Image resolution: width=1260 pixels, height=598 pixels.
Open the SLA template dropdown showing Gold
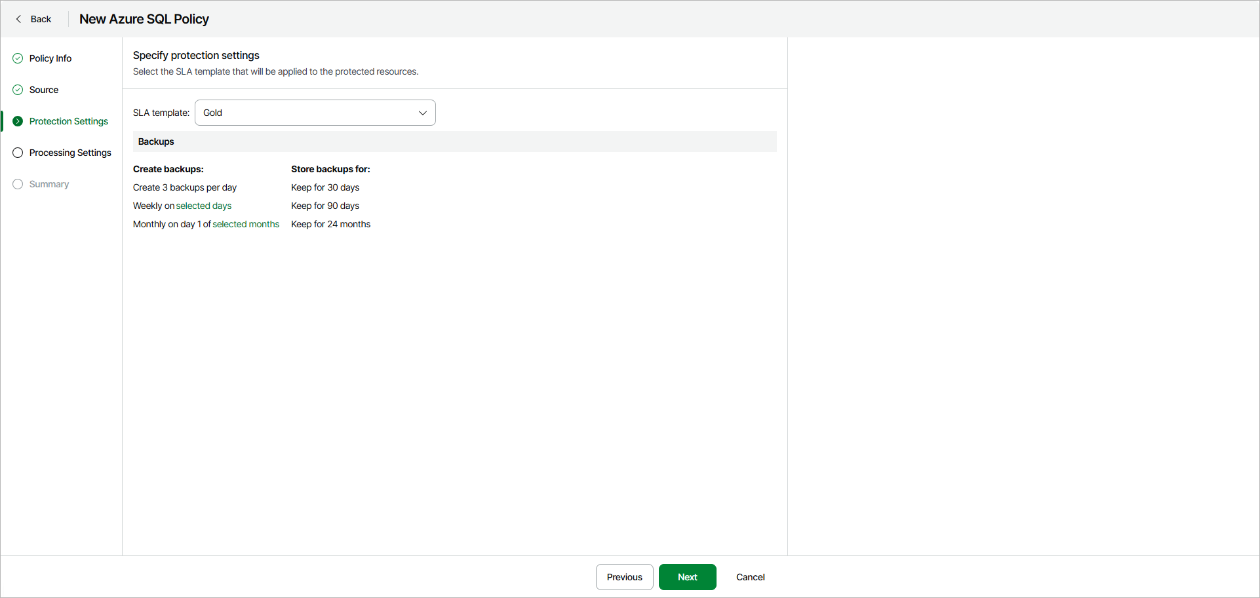point(315,113)
